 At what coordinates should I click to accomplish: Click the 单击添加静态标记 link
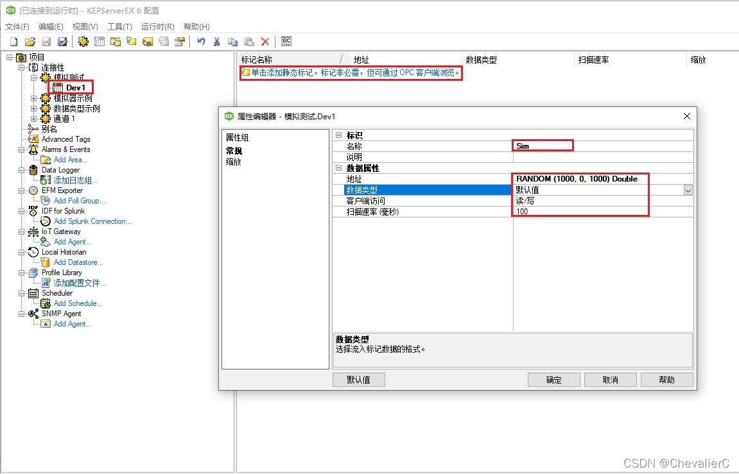[355, 72]
